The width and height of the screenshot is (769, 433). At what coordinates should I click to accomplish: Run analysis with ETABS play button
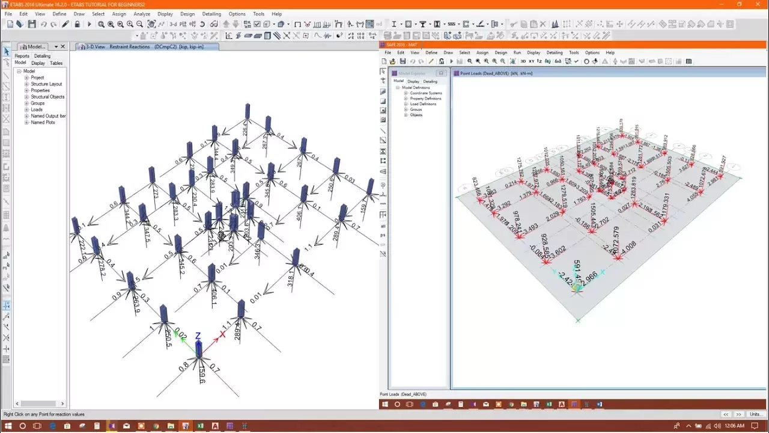90,24
